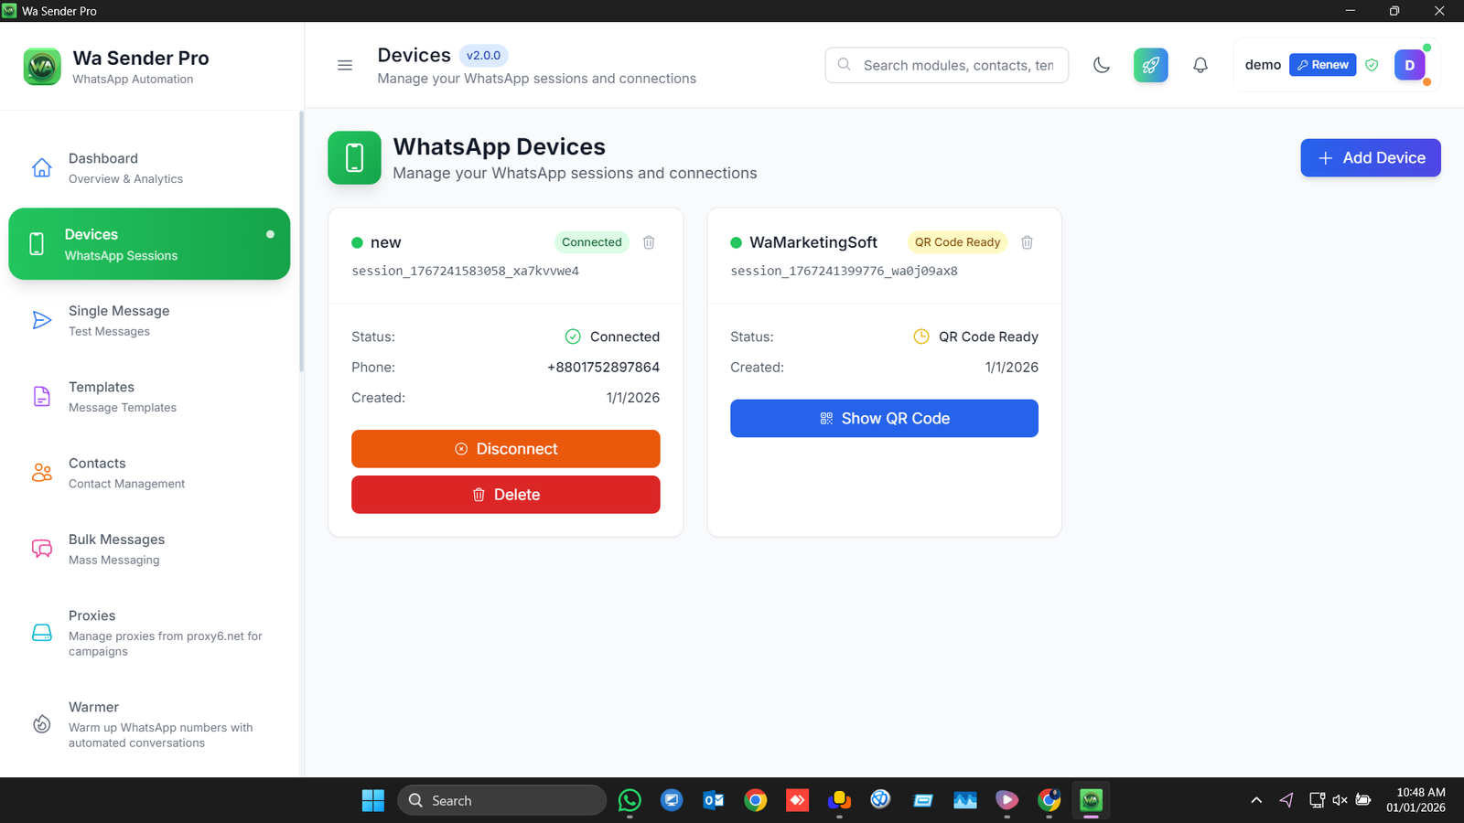
Task: Open WhatsApp from the taskbar
Action: tap(630, 800)
